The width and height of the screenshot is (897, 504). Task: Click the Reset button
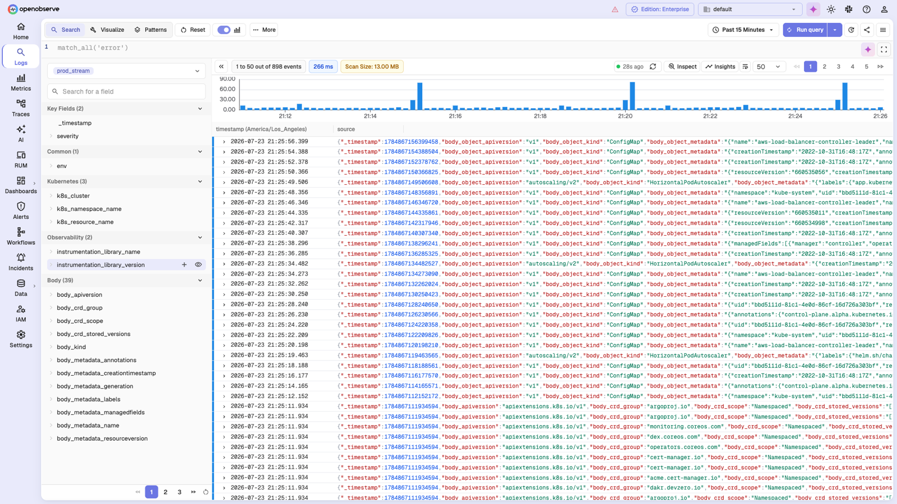point(193,30)
